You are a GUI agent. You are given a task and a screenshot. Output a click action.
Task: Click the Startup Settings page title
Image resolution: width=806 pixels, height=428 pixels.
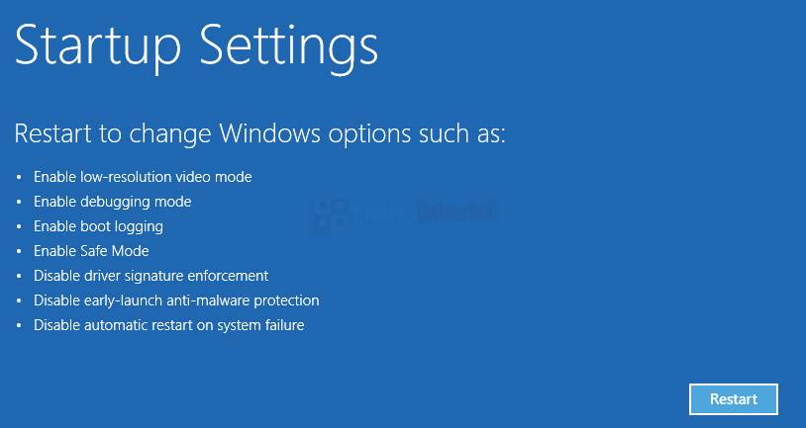(x=196, y=47)
